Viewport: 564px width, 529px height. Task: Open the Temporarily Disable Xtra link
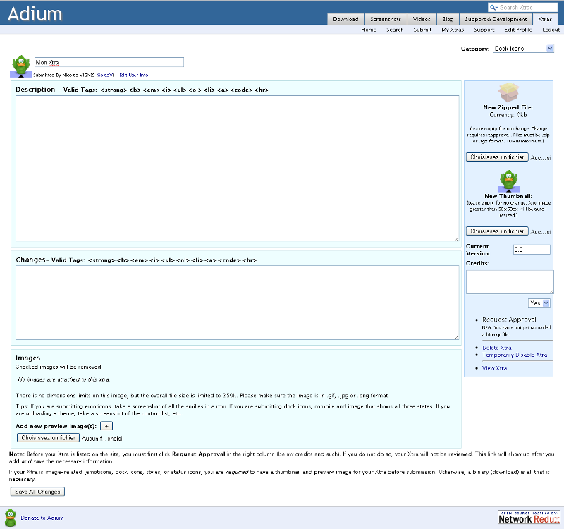click(x=515, y=355)
